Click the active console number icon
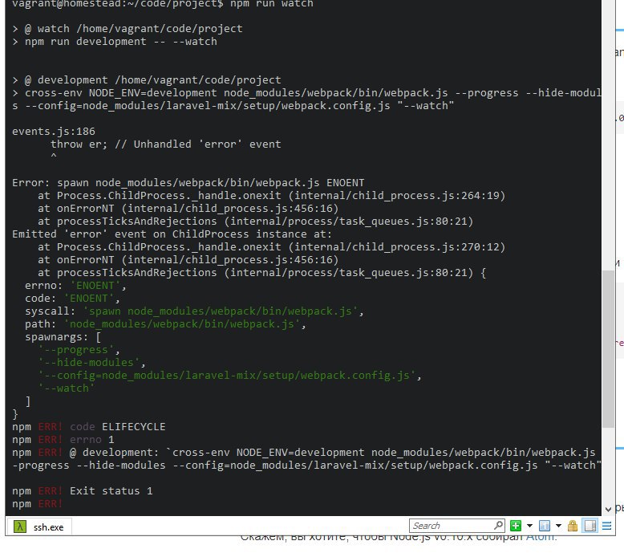624x553 pixels. click(x=544, y=526)
